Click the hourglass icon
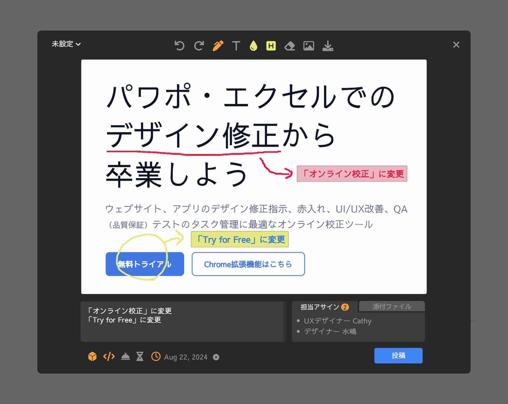Viewport: 508px width, 404px height. coord(140,356)
